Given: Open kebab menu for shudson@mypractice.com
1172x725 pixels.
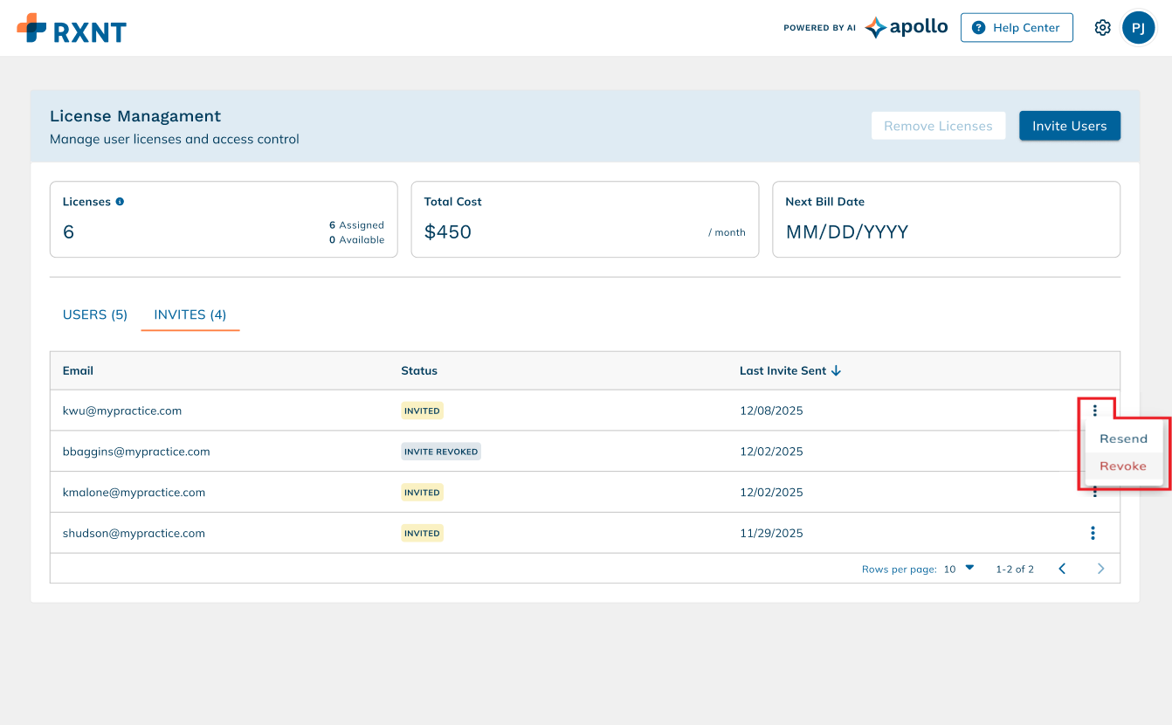Looking at the screenshot, I should click(x=1093, y=533).
